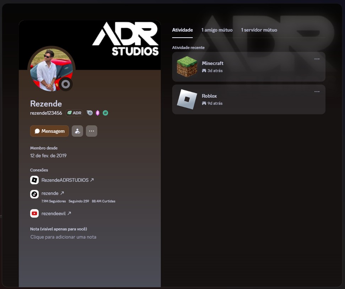Screen dimensions: 345x289
Task: Click the green hashtag legacy username badge
Action: [x=105, y=113]
